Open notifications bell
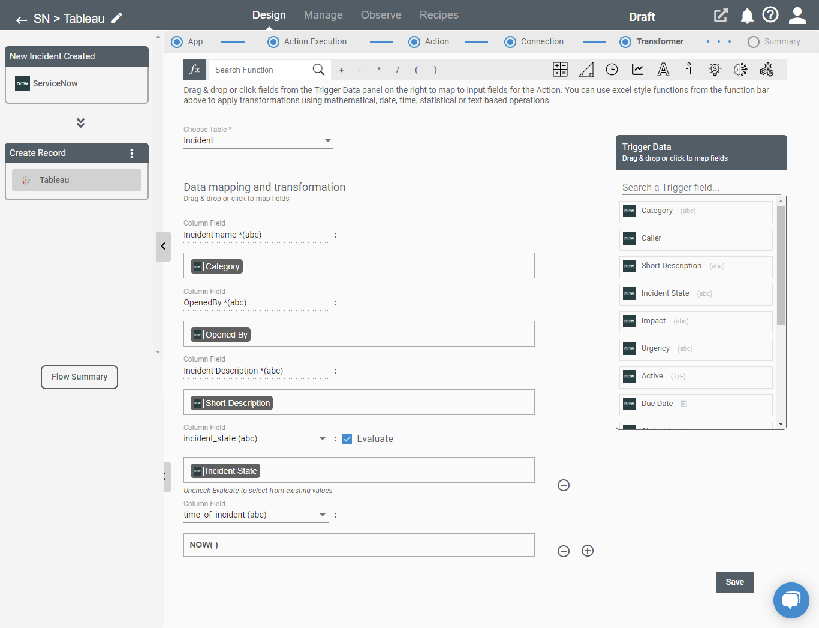 coord(747,16)
